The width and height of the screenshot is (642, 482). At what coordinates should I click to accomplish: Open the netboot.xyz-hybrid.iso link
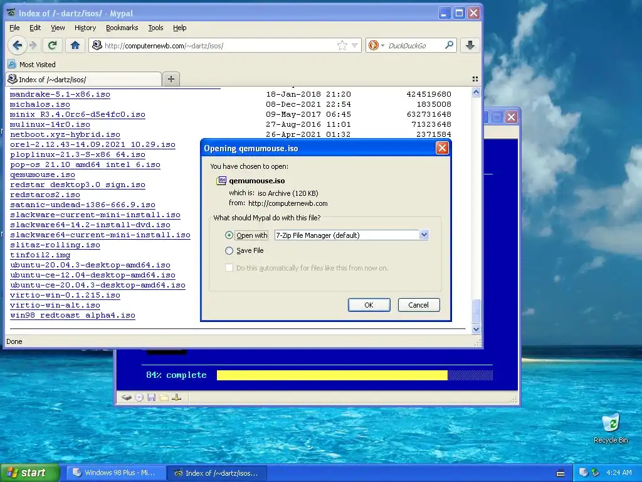[65, 134]
